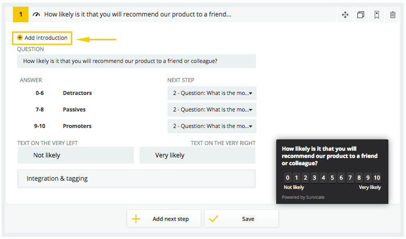
Task: Click the Save button
Action: 242,219
